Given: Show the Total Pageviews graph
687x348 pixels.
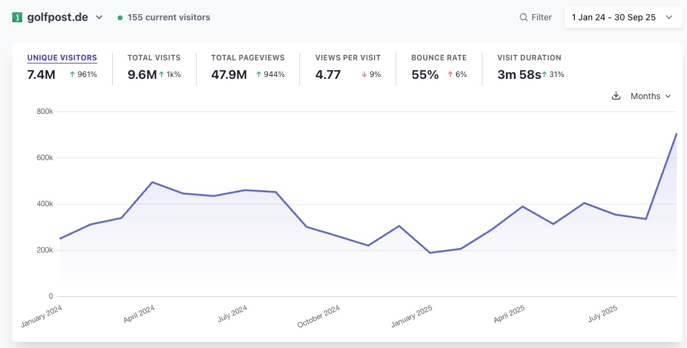Looking at the screenshot, I should tap(248, 58).
